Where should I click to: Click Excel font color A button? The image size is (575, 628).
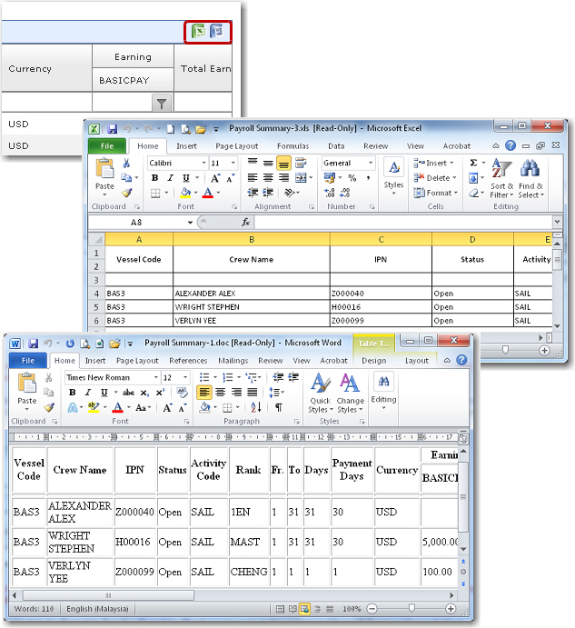(208, 193)
